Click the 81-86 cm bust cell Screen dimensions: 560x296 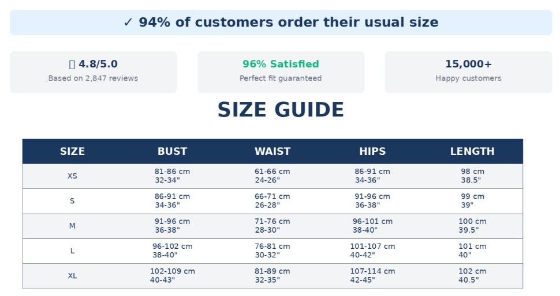point(172,172)
